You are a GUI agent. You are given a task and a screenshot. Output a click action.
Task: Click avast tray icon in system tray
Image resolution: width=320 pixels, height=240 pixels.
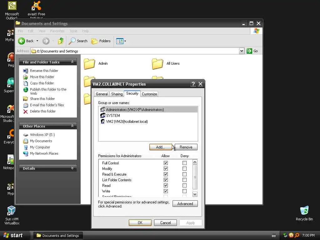point(291,235)
